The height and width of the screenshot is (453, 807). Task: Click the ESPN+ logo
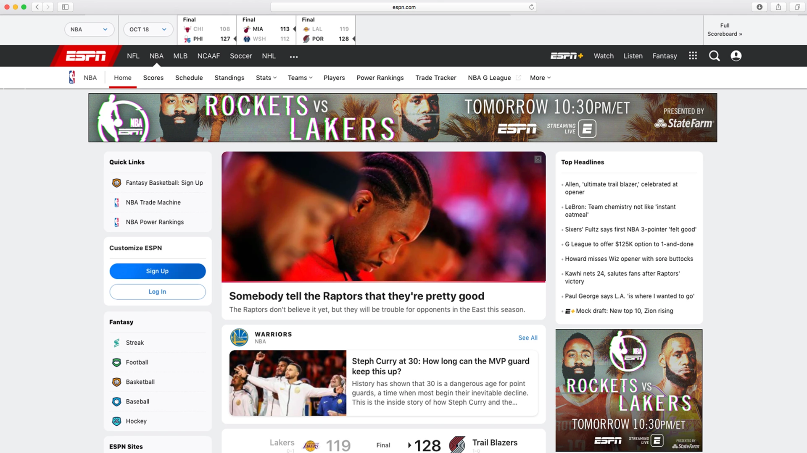(567, 56)
